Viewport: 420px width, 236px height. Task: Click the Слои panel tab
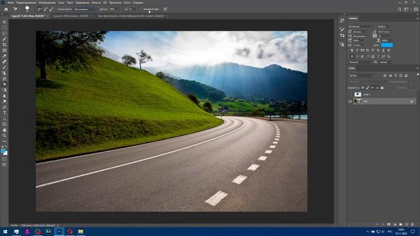[352, 68]
